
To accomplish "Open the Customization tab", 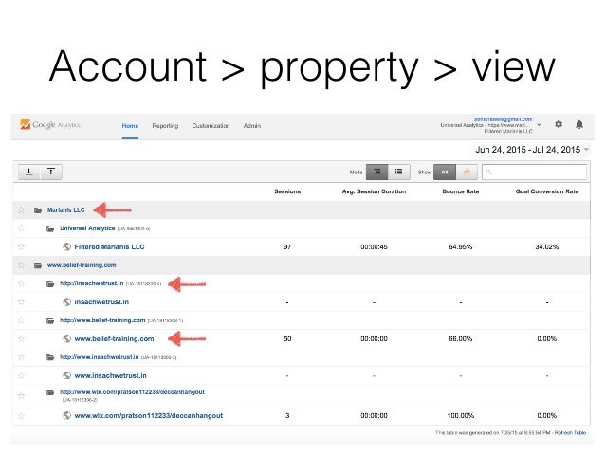I will (211, 126).
